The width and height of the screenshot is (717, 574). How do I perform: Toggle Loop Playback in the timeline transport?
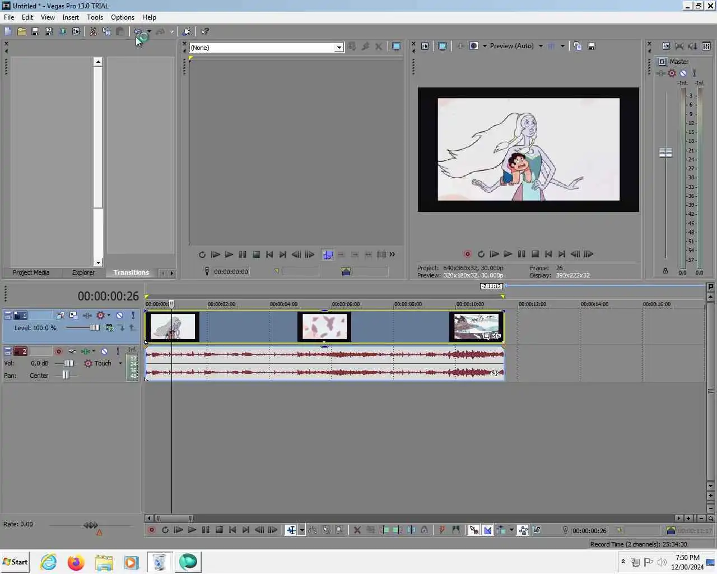pyautogui.click(x=165, y=530)
